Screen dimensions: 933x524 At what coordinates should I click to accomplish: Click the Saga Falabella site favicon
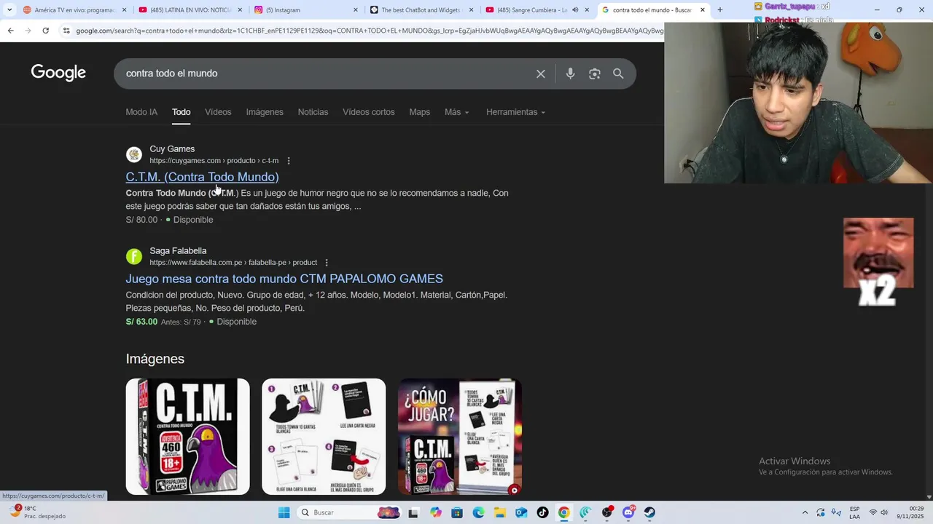(134, 256)
